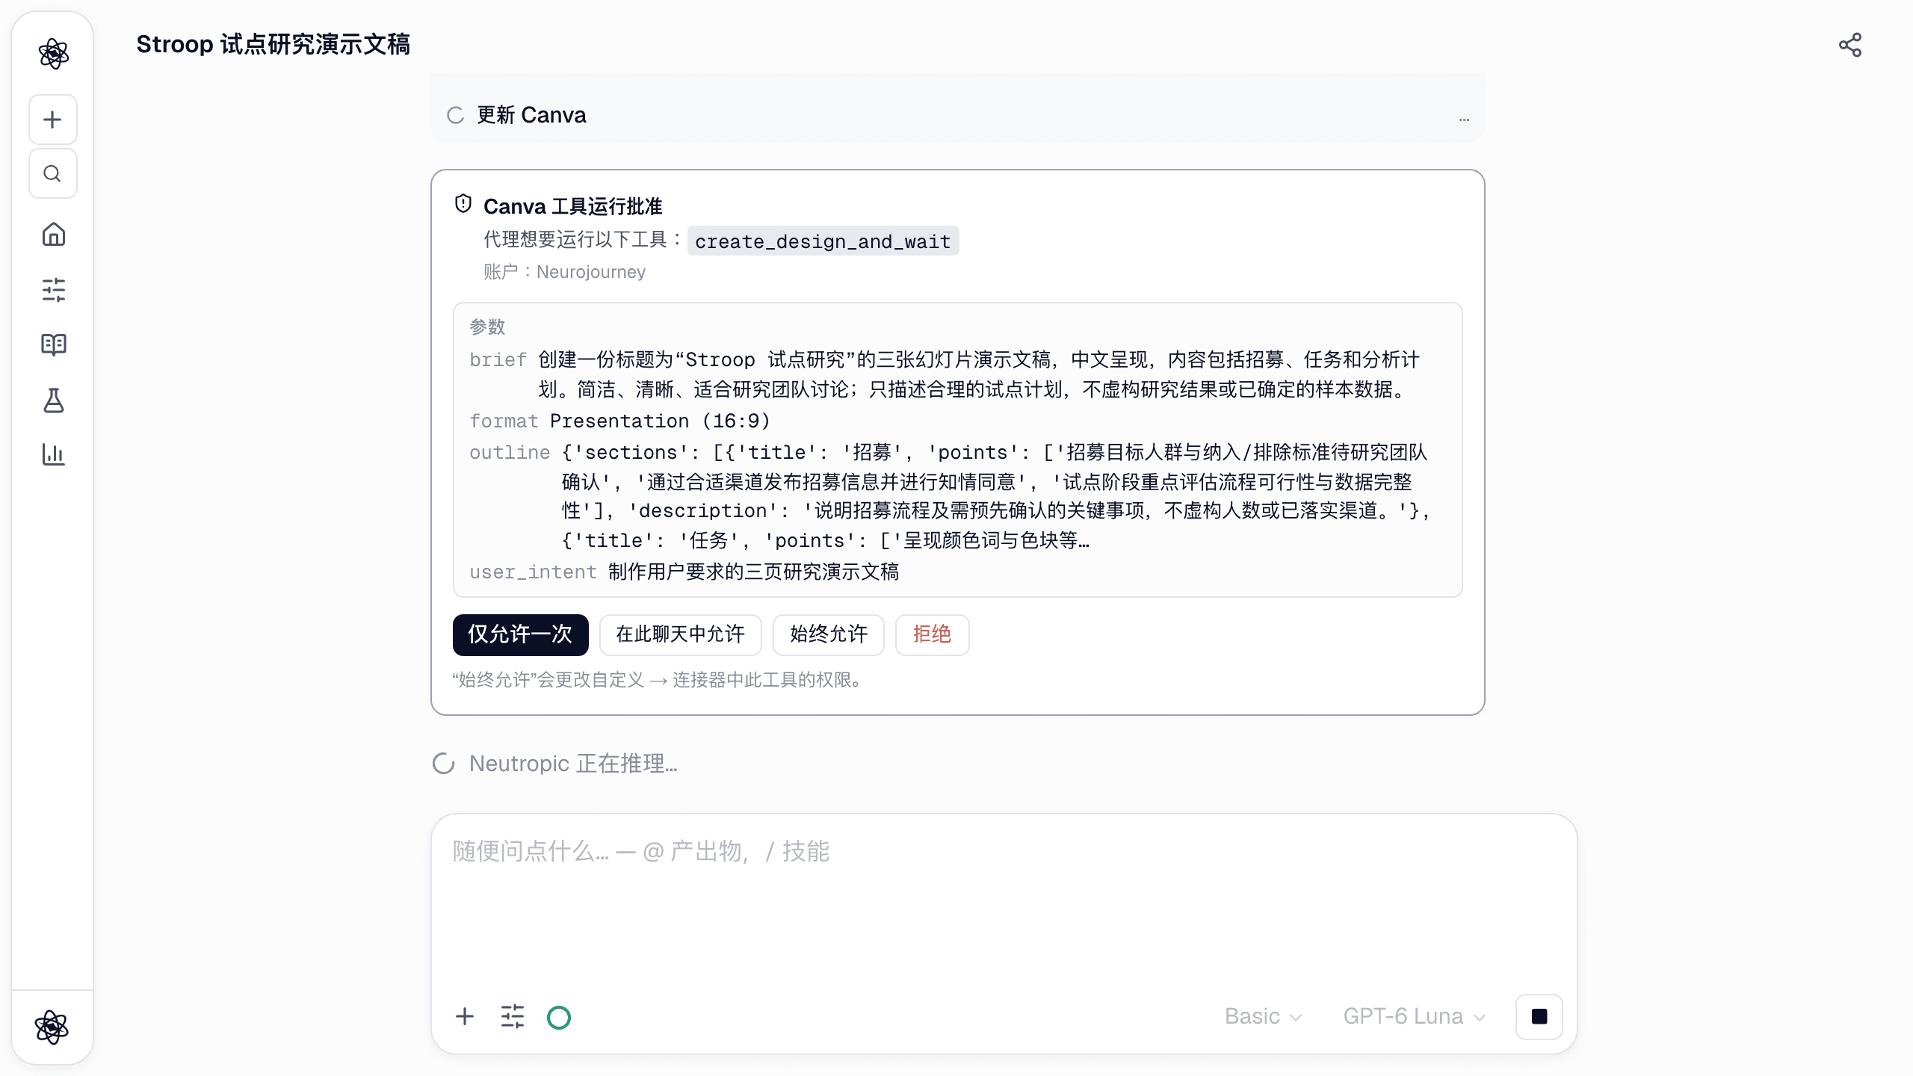
Task: Stop generation with the square button
Action: click(x=1539, y=1016)
